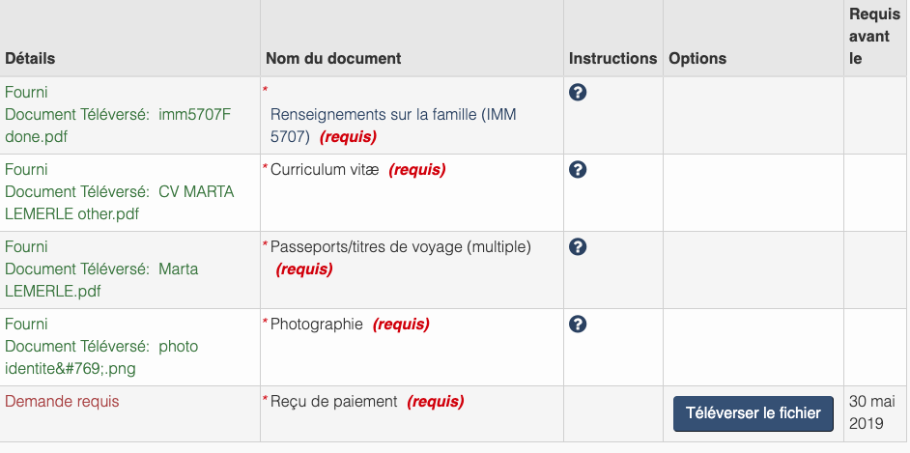Click the Instructions column header
The image size is (910, 453).
coord(612,58)
